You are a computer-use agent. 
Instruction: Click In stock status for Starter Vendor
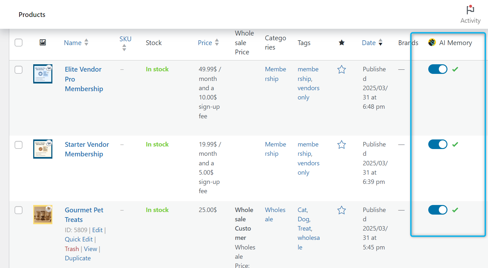click(x=157, y=144)
